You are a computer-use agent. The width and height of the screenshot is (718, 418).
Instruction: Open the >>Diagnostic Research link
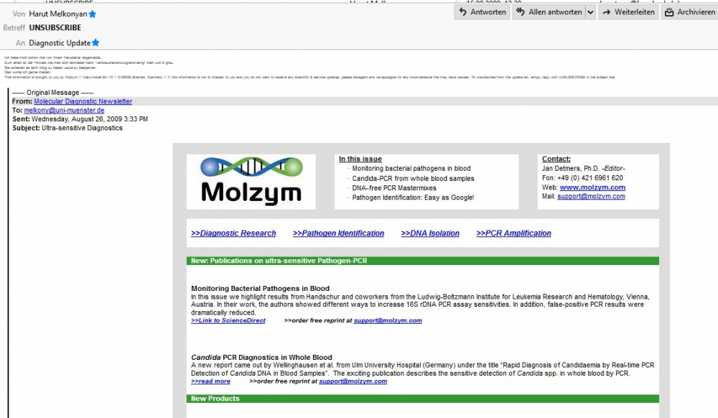pyautogui.click(x=233, y=233)
